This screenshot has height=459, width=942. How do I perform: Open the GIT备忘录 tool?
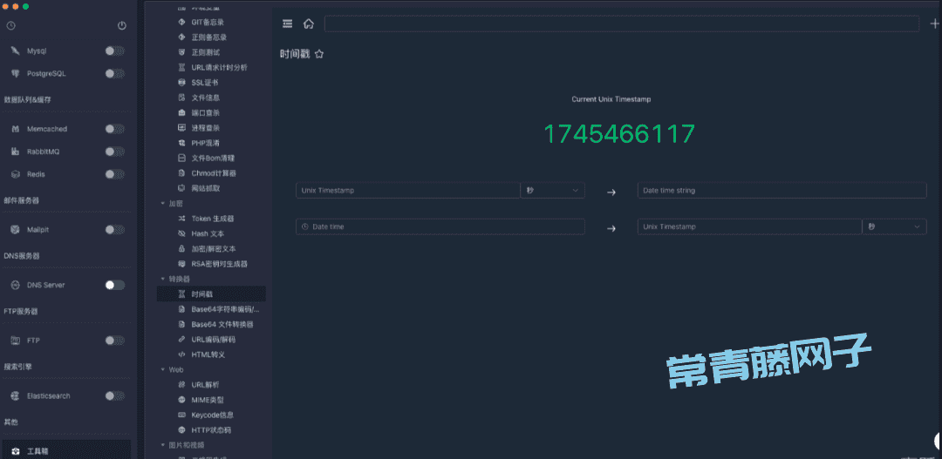click(x=211, y=22)
